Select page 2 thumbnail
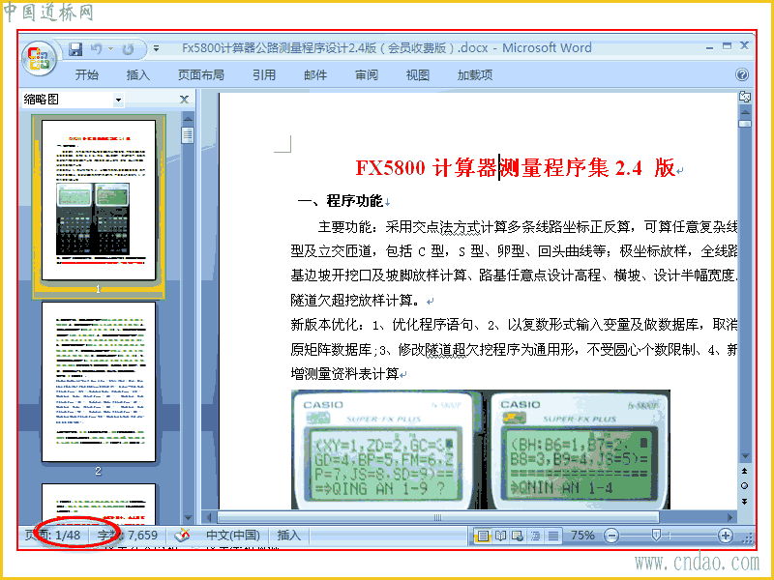Viewport: 774px width, 580px height. tap(99, 382)
